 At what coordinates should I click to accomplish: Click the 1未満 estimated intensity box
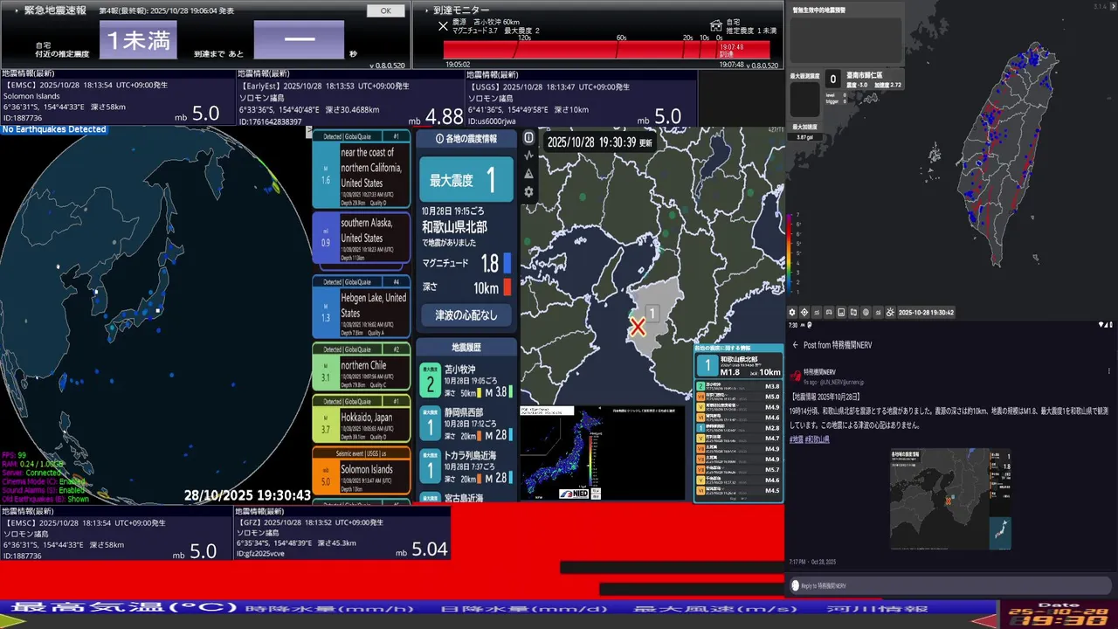[x=138, y=40]
